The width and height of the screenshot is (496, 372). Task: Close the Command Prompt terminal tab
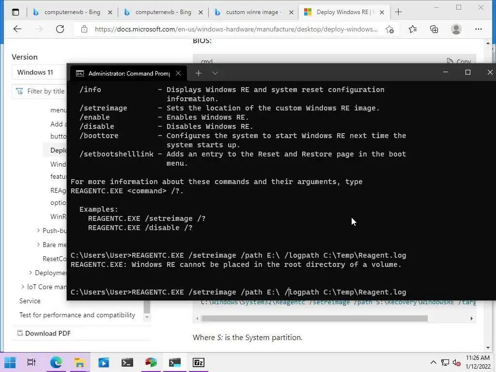pos(178,74)
